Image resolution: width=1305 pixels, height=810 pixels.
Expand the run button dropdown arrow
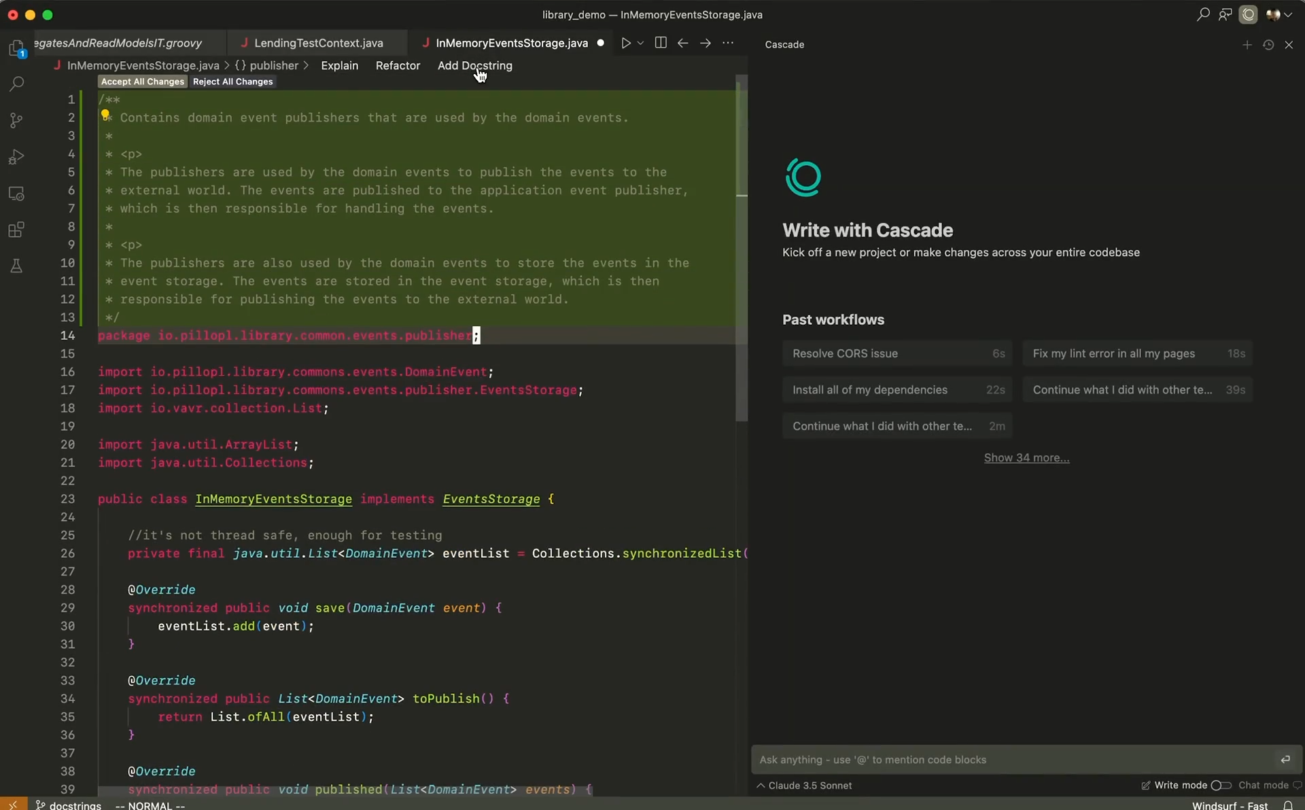pyautogui.click(x=640, y=43)
